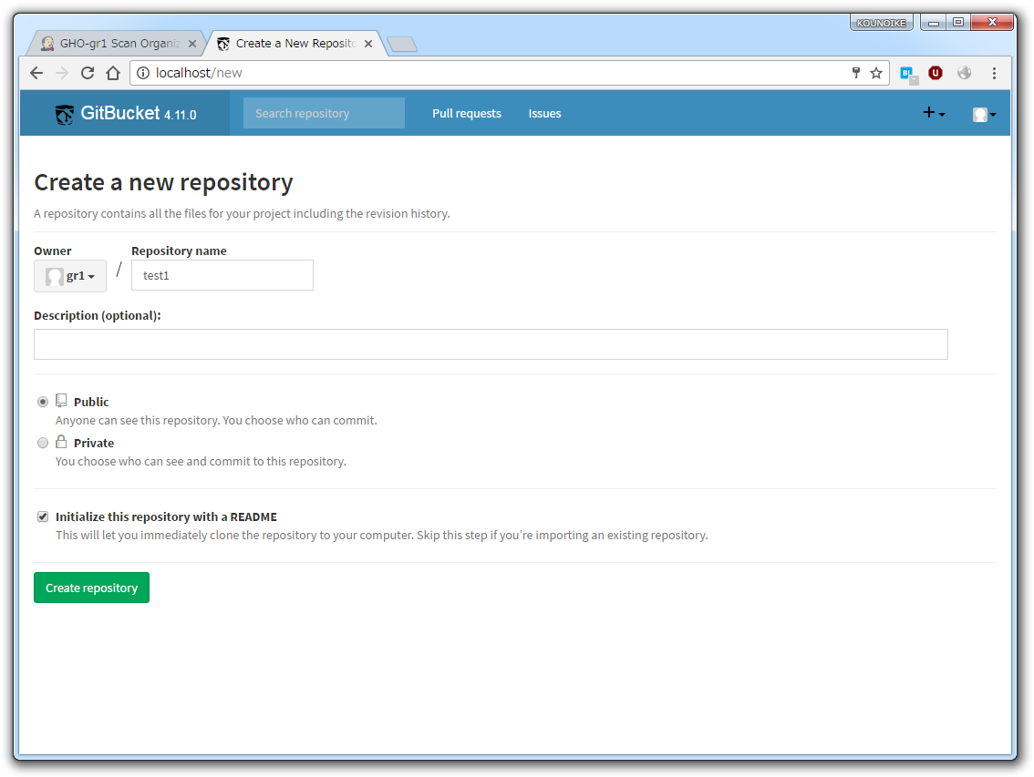The image size is (1034, 777).
Task: Click the browser back arrow
Action: 36,73
